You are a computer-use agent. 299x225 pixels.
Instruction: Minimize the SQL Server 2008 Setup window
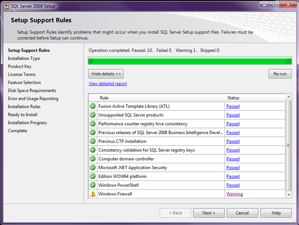click(265, 5)
